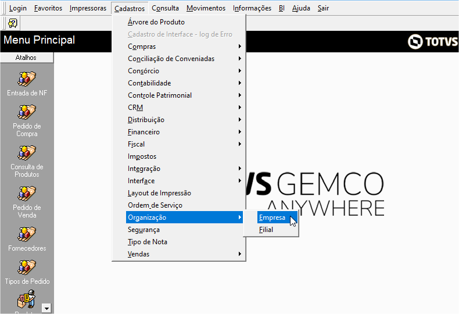The width and height of the screenshot is (459, 314).
Task: Expand the Controle Patrimonial submenu
Action: tap(185, 95)
